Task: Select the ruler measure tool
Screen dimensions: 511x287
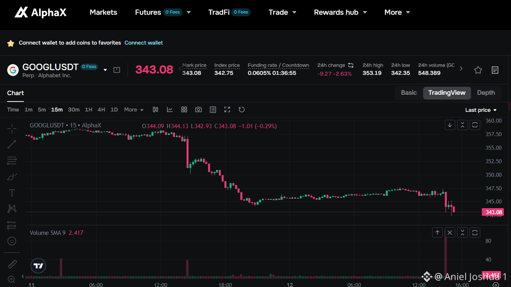Action: (12, 264)
